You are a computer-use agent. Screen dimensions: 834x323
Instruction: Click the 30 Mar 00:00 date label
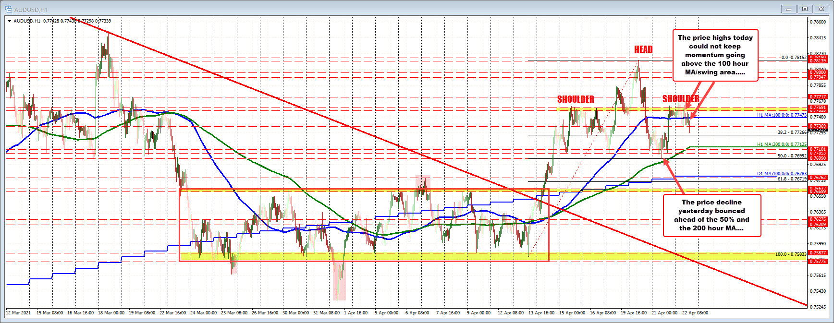pos(295,313)
